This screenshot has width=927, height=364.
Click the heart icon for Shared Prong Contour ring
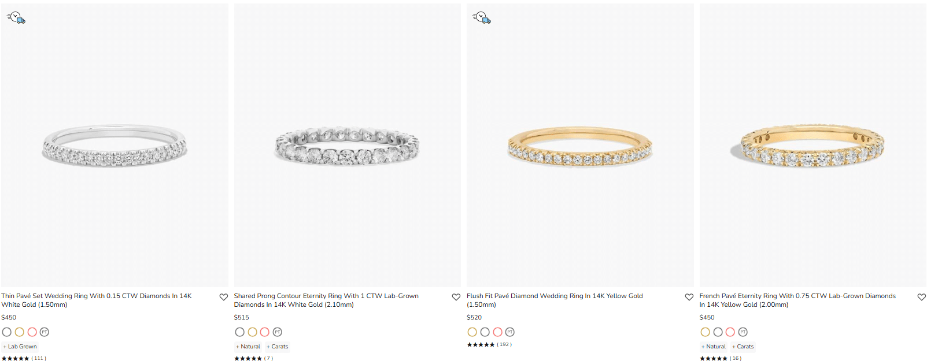point(456,296)
